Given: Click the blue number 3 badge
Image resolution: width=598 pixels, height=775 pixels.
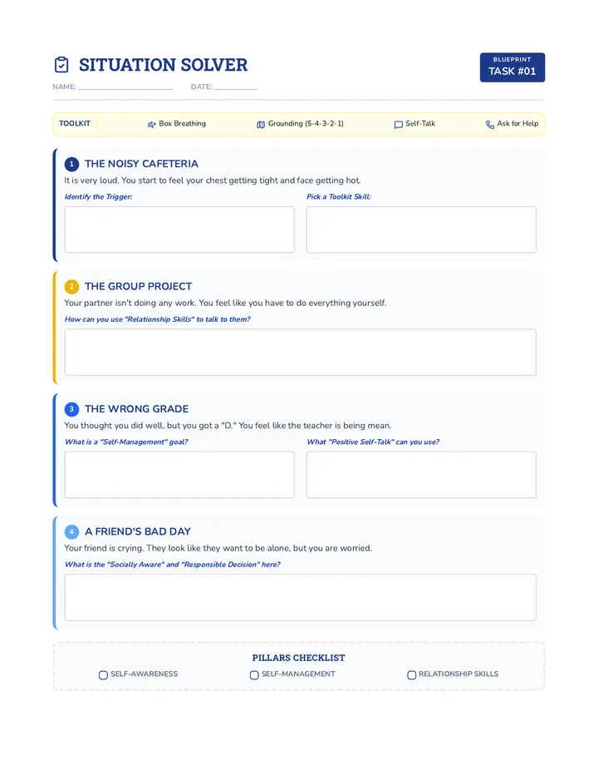Looking at the screenshot, I should click(71, 409).
